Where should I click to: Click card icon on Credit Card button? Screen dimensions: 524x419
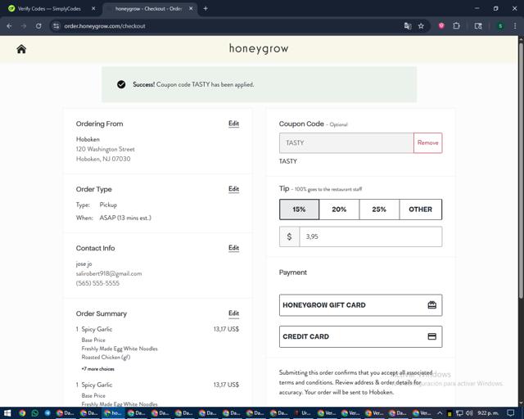pos(431,336)
